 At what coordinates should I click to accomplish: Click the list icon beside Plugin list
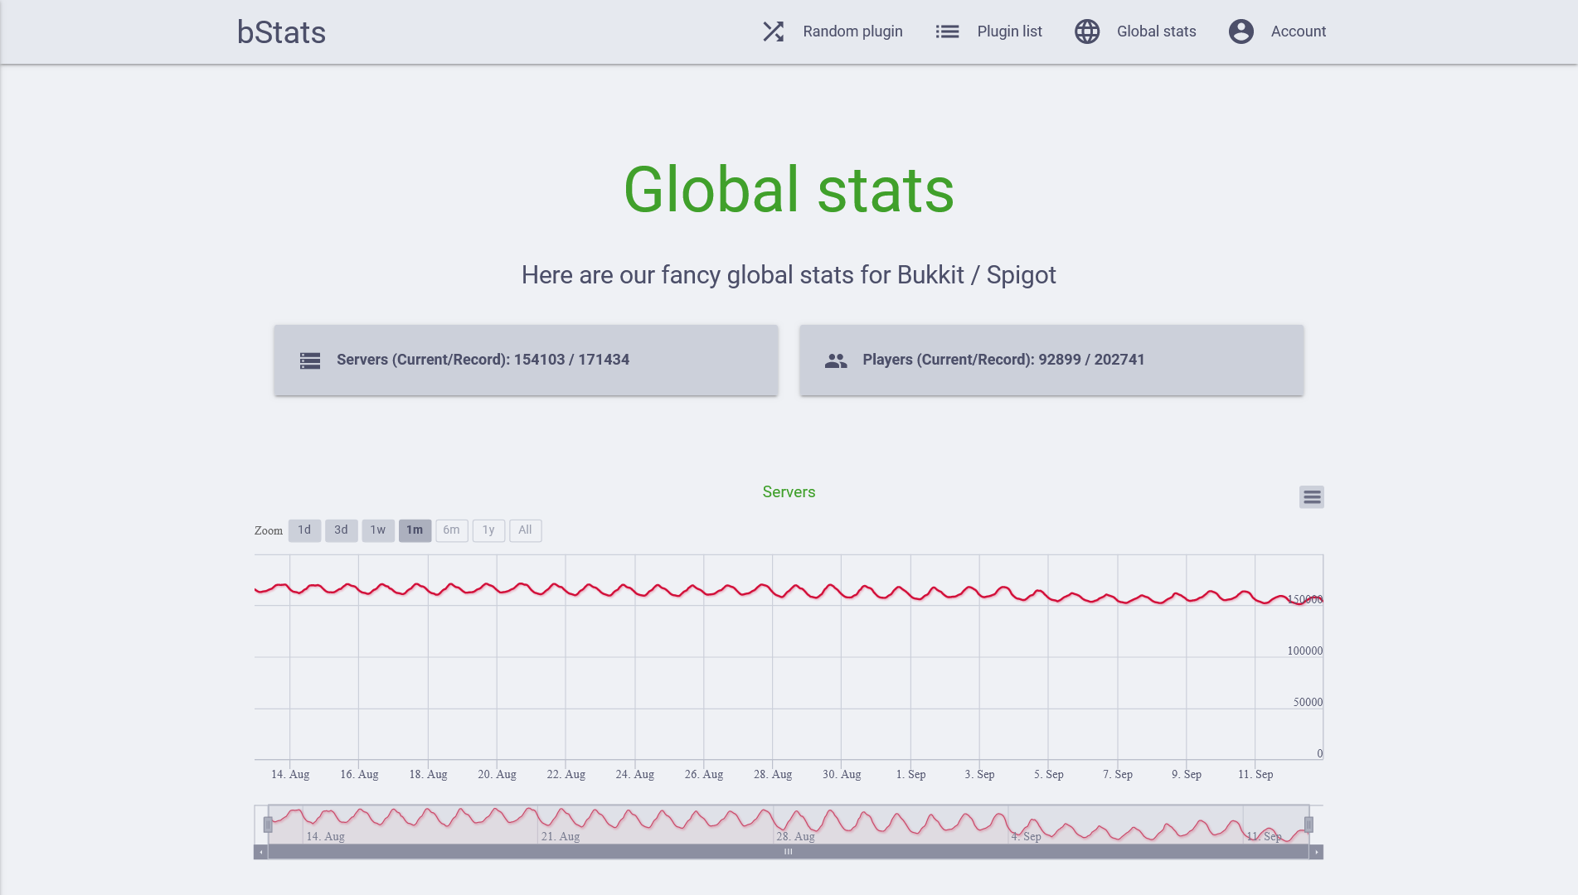(947, 31)
